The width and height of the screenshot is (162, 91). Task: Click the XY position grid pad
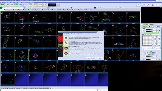(x=147, y=41)
